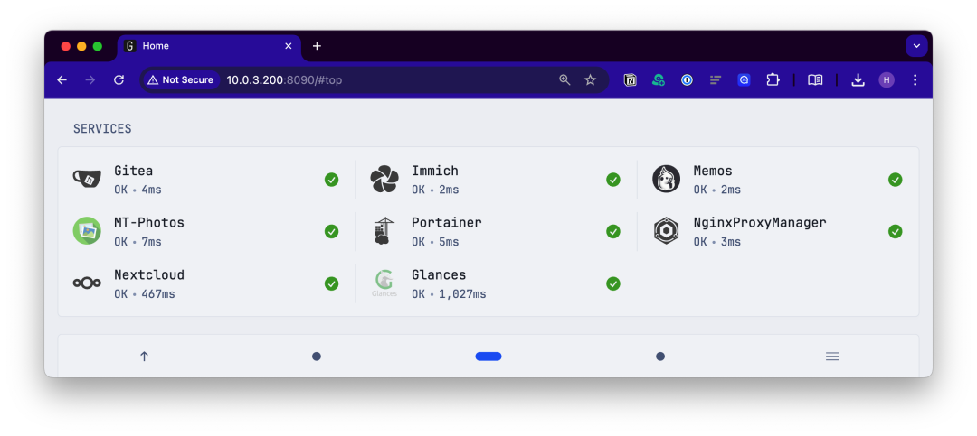Screen dimensions: 977x436
Task: Open the Glances service link
Action: [439, 275]
